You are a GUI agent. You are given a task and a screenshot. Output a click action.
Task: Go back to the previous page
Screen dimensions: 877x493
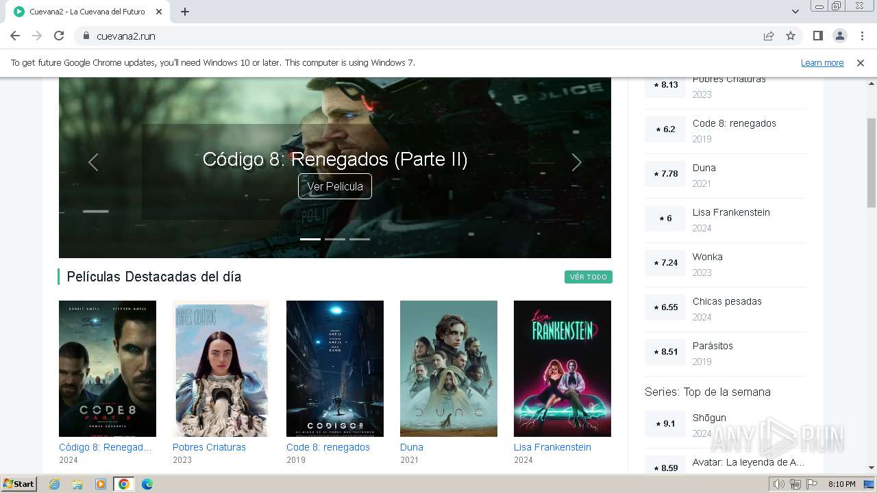coord(15,36)
